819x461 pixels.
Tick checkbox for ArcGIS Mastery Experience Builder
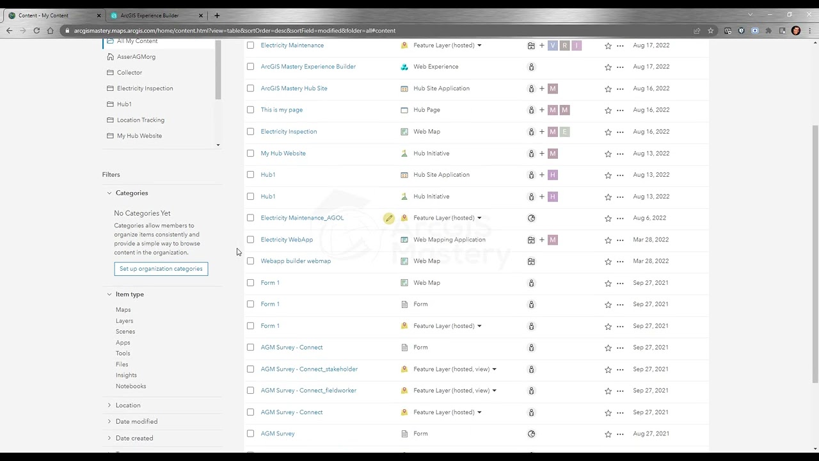pyautogui.click(x=250, y=67)
